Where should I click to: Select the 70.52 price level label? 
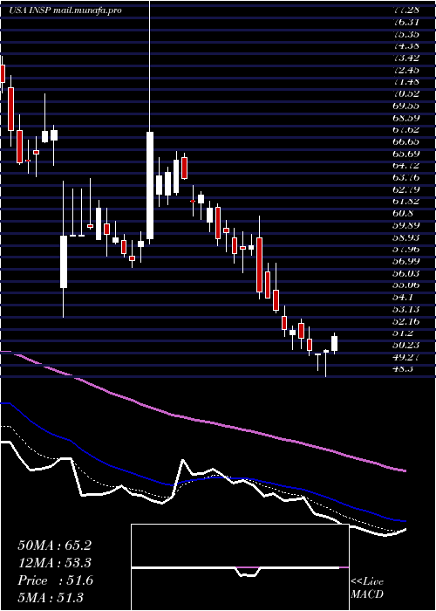click(405, 93)
